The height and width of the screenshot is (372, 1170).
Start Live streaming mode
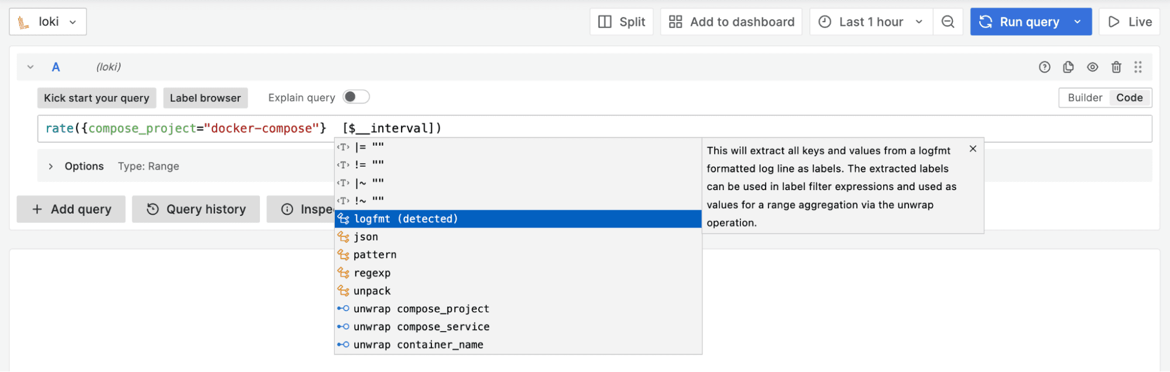point(1129,22)
